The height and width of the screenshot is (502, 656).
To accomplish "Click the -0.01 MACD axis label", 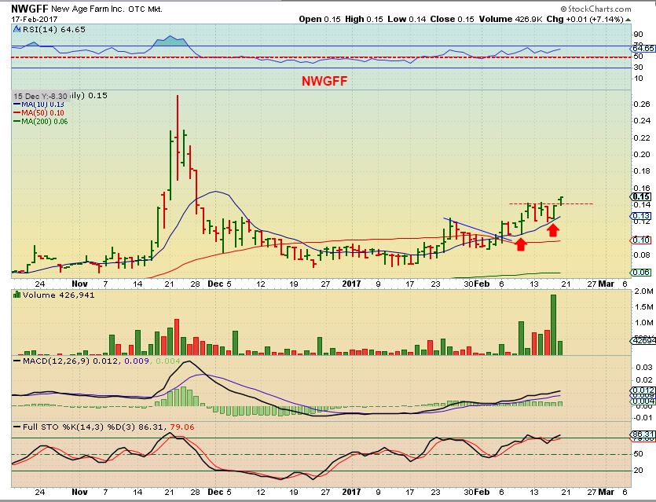I will (643, 417).
